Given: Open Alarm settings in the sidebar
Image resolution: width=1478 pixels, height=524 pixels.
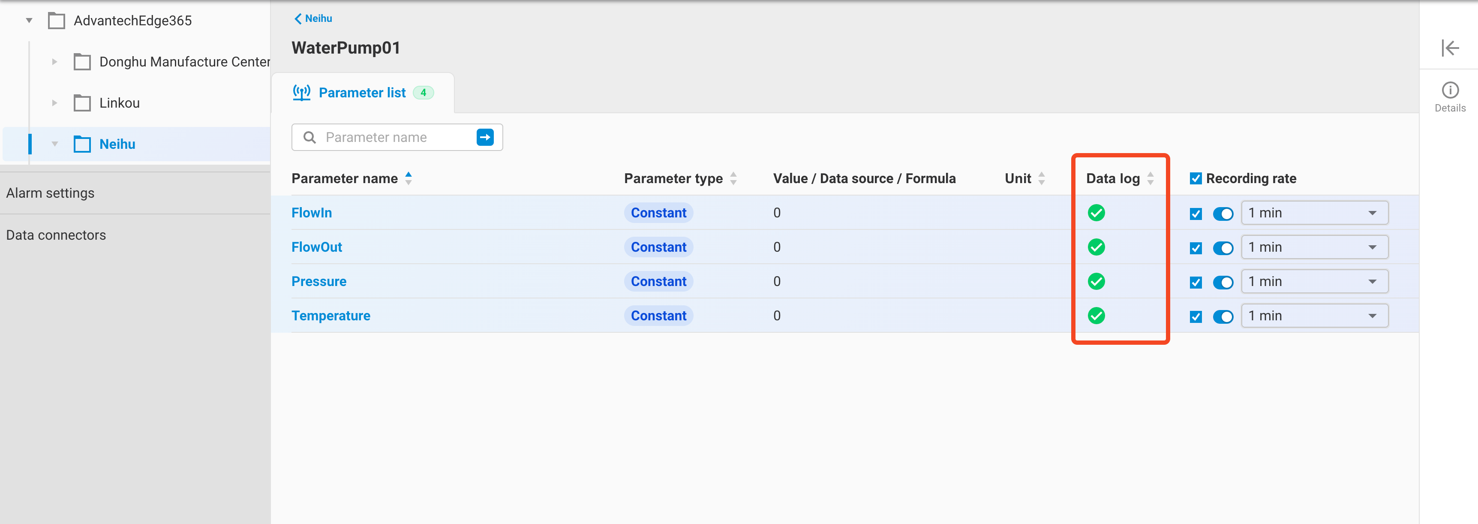Looking at the screenshot, I should click(x=51, y=193).
